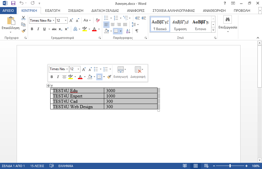Screen dimensions: 262x169
Task: Toggle Bold in the mini toolbar
Action: click(52, 77)
